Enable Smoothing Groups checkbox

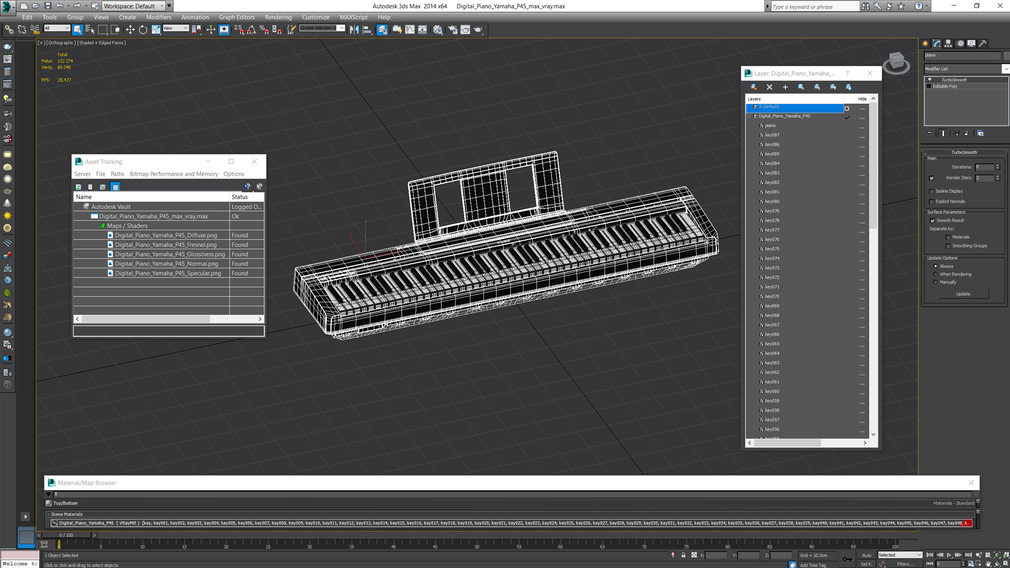coord(948,246)
